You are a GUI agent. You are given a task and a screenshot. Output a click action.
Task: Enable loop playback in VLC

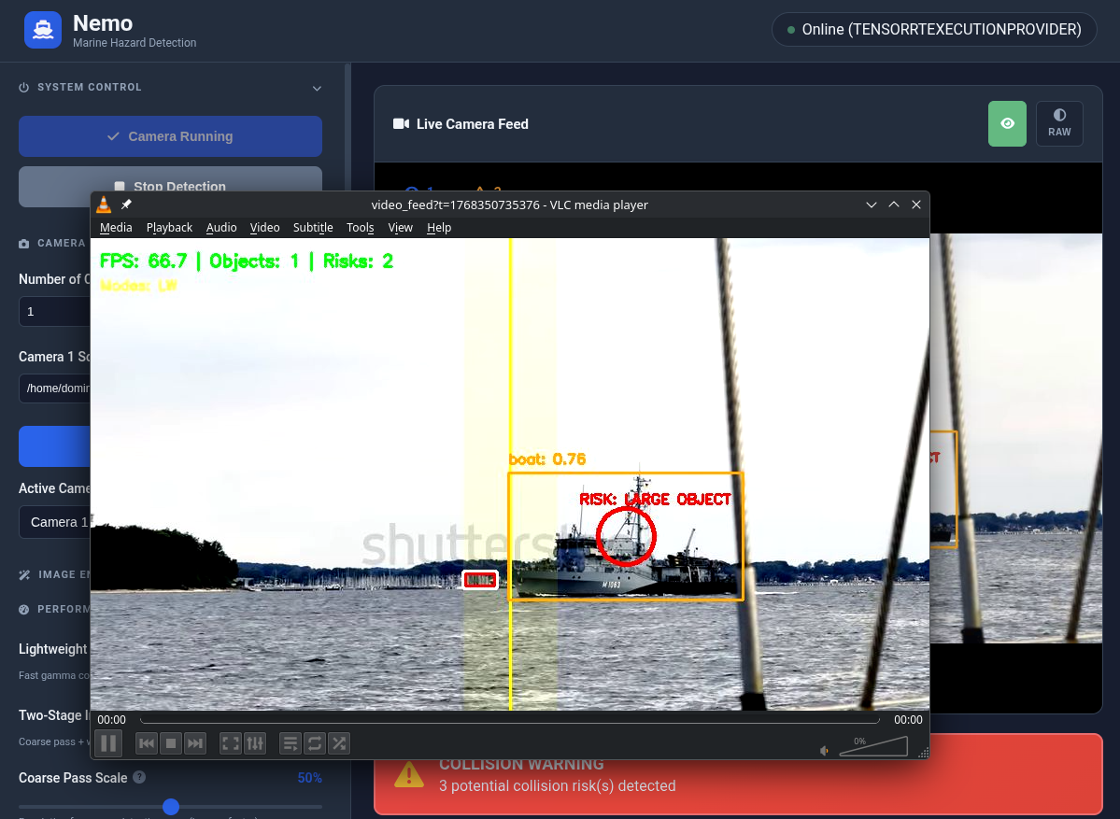click(315, 743)
